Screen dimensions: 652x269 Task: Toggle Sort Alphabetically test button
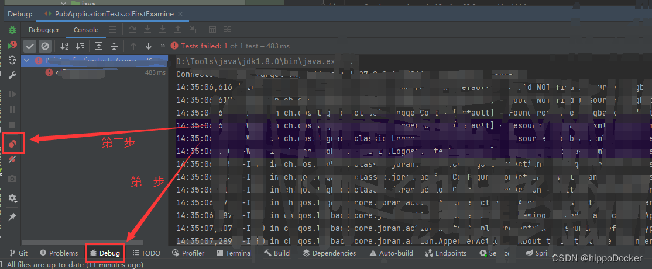(x=64, y=46)
